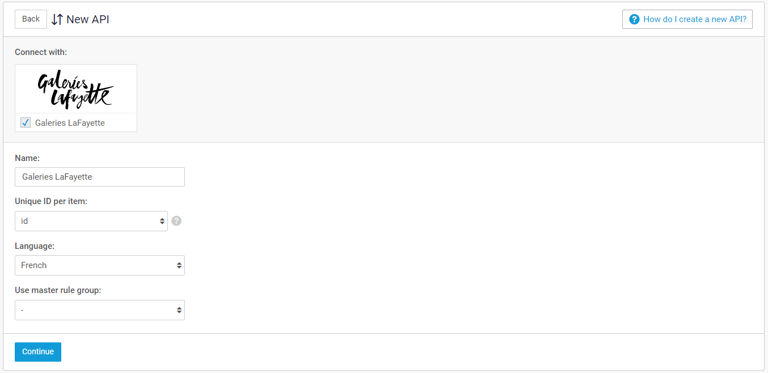Screen dimensions: 768x373
Task: Click the up-down arrows icon beside New API
Action: pos(57,19)
